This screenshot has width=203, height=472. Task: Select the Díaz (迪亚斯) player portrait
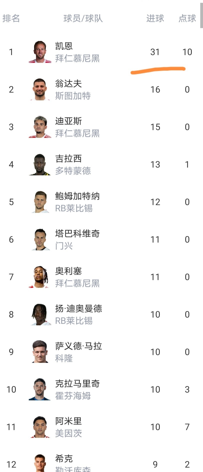tap(40, 127)
